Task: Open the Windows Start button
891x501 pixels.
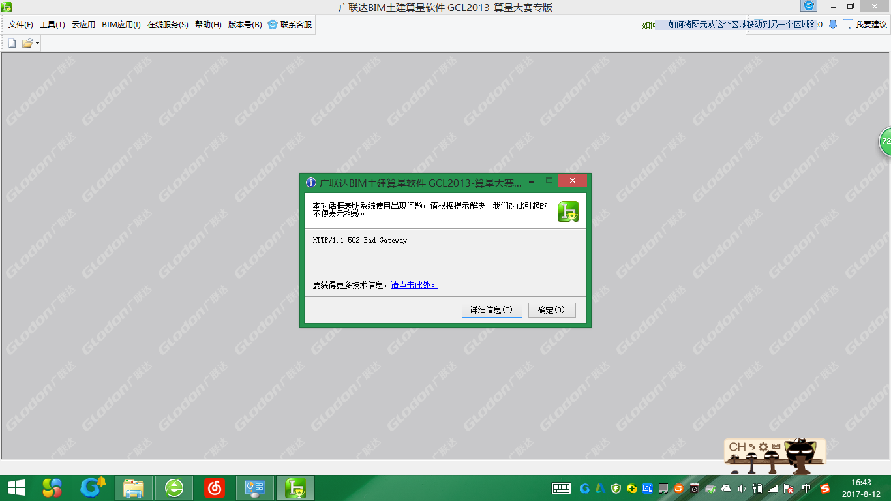Action: 16,487
